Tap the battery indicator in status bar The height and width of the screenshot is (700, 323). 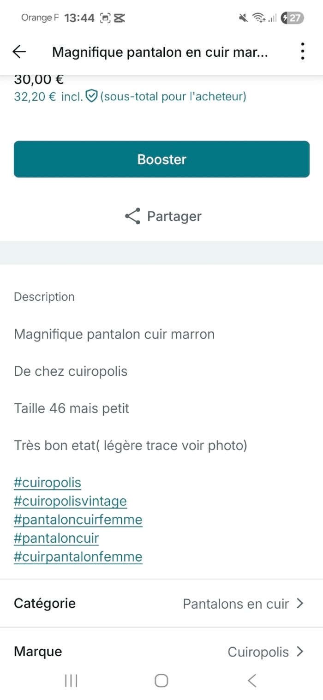pyautogui.click(x=293, y=18)
